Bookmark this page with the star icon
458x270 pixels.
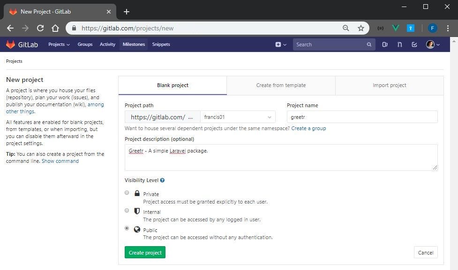pyautogui.click(x=361, y=28)
